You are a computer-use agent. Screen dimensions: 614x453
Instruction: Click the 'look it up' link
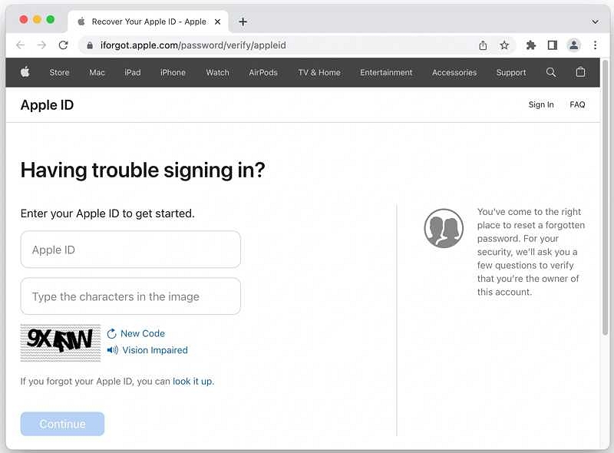(x=193, y=381)
